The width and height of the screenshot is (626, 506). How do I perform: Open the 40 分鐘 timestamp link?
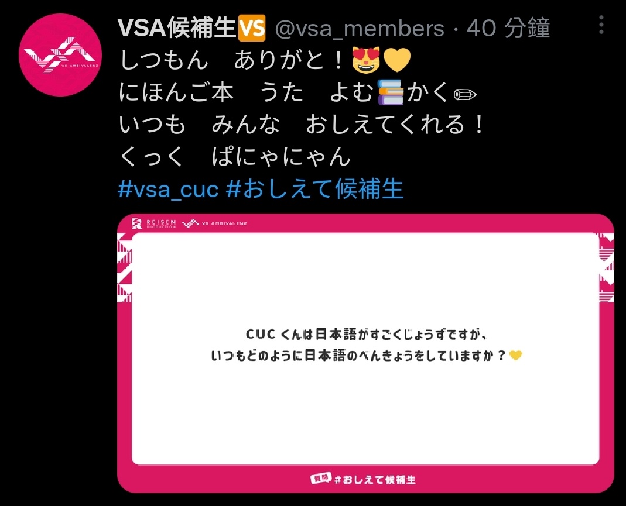click(508, 28)
